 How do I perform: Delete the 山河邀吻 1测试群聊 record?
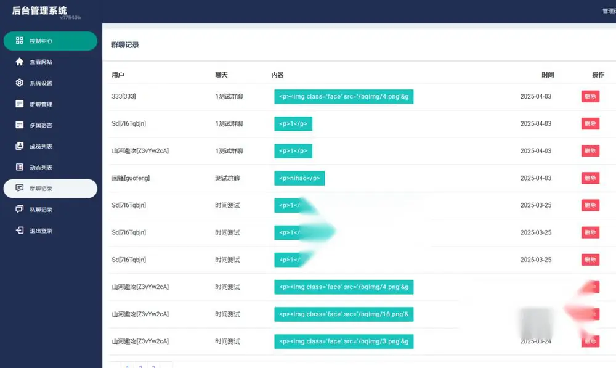pyautogui.click(x=590, y=150)
